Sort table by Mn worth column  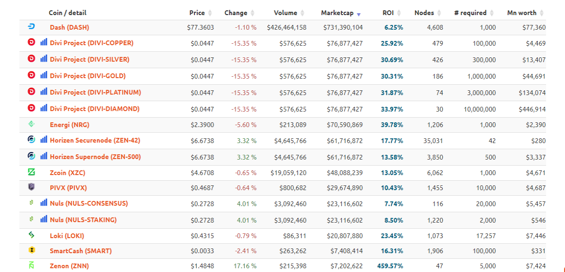[525, 13]
